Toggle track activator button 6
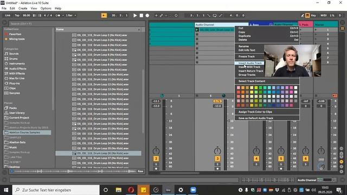347x195 pixels. tap(306, 159)
